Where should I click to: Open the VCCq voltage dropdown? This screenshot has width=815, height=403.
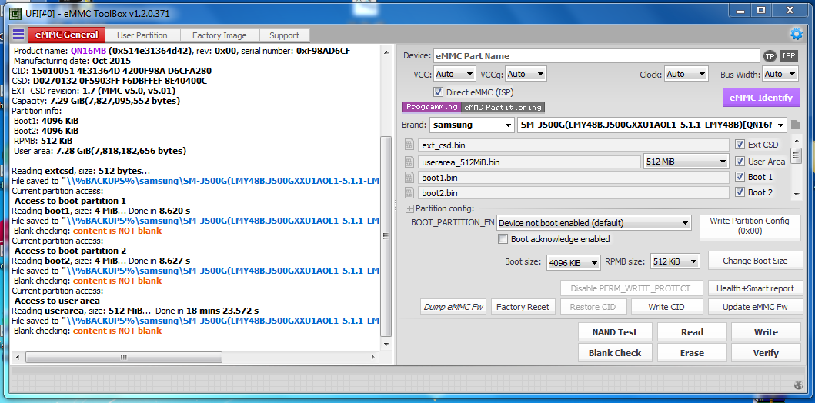(x=526, y=75)
